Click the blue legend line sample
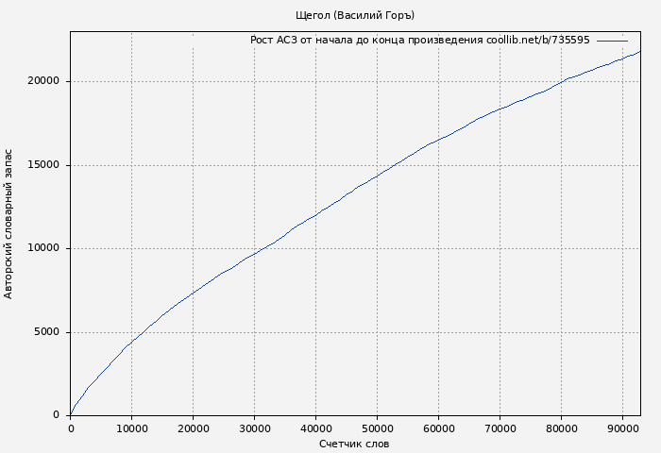 click(x=611, y=41)
